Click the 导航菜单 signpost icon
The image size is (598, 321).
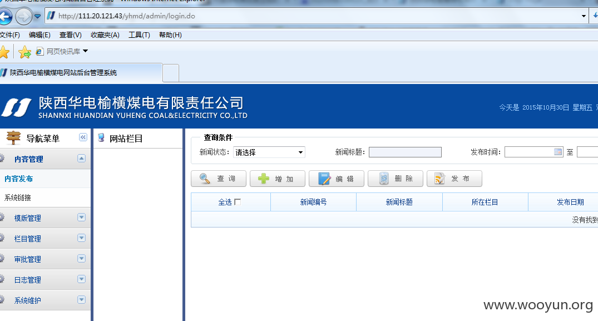click(x=13, y=137)
